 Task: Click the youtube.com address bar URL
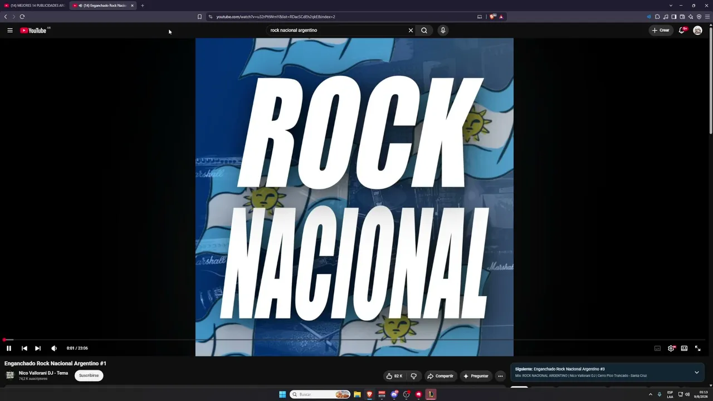(276, 17)
